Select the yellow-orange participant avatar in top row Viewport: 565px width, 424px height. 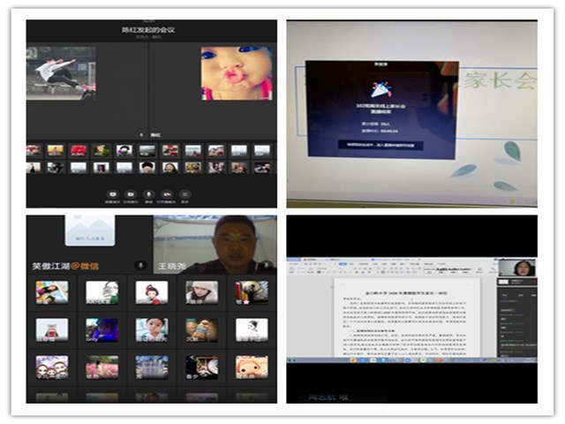(x=56, y=151)
